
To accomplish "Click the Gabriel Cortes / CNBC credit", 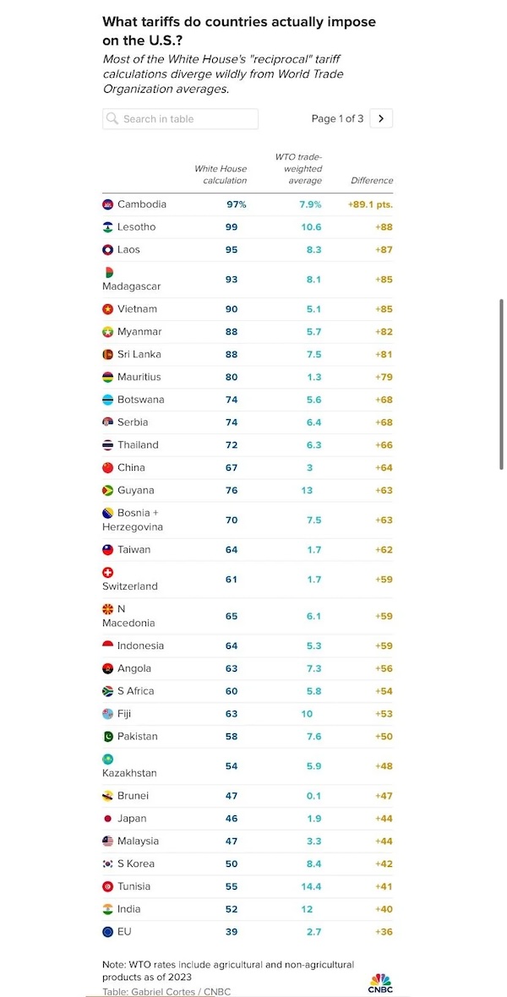I will coord(166,991).
